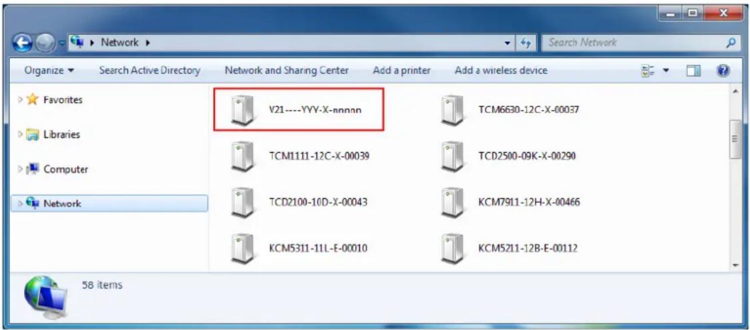Viewport: 750px width, 330px height.
Task: Click Add a wireless device
Action: (501, 71)
